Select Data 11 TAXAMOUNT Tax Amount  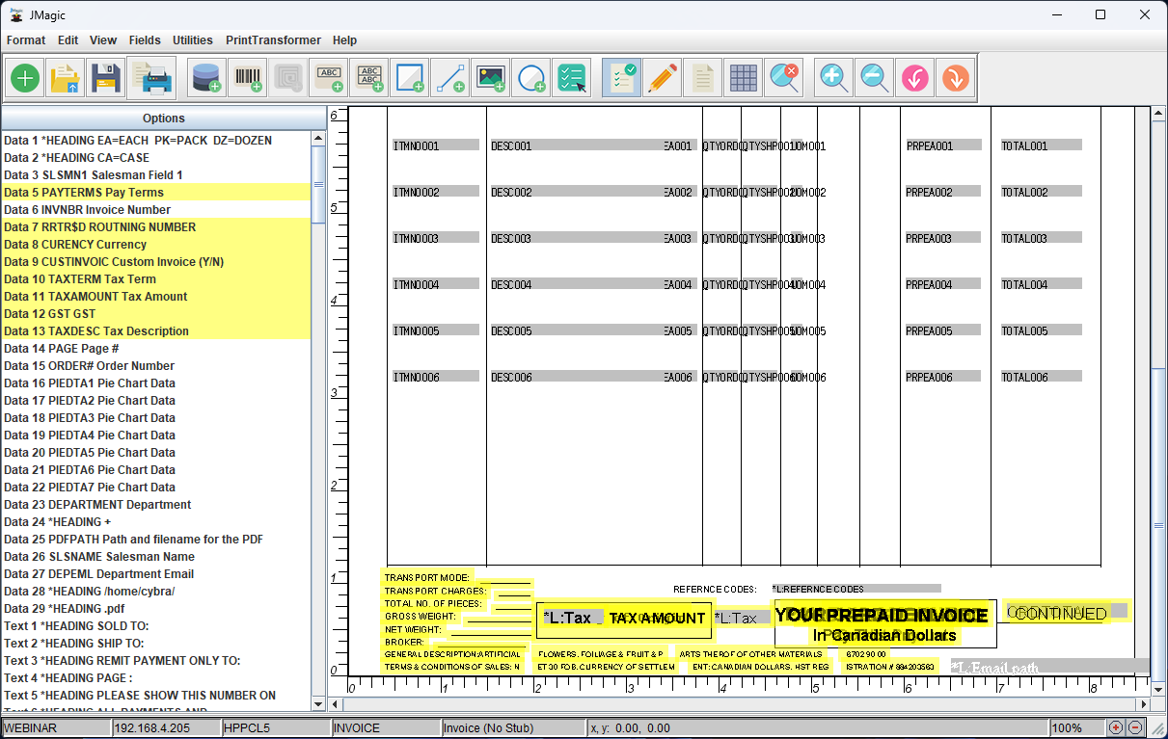tap(156, 297)
